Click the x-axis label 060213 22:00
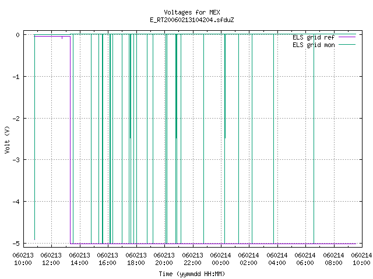The image size is (373, 279). (192, 259)
